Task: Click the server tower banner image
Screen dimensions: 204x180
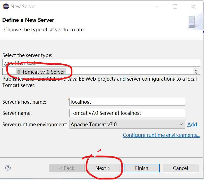Action: coord(192,21)
